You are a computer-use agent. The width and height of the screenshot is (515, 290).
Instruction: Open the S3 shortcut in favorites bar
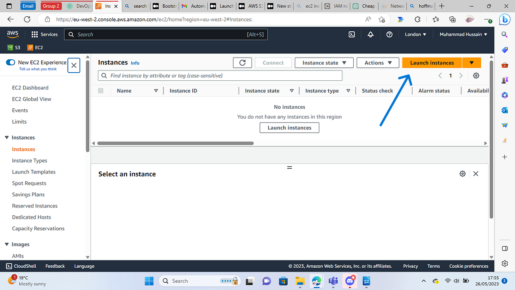pos(14,48)
